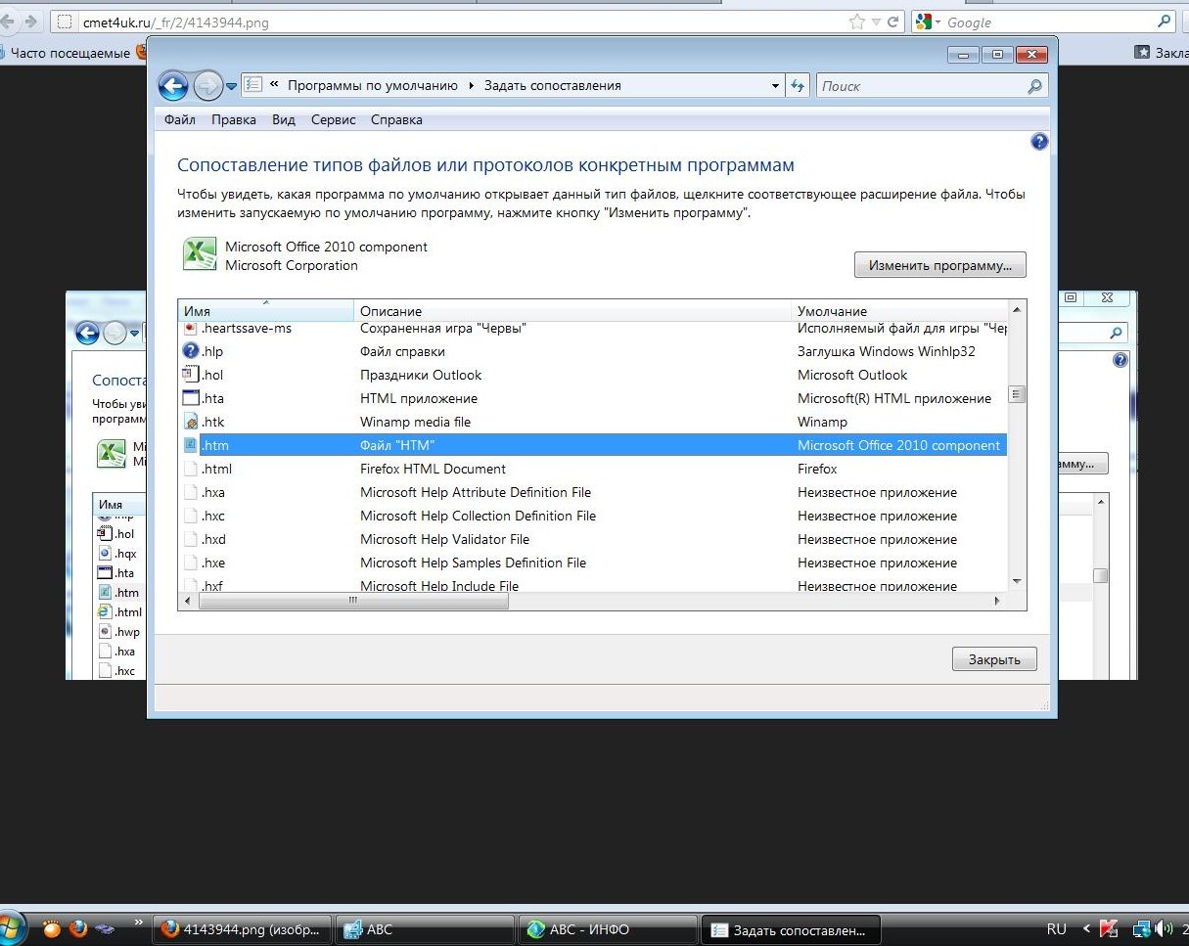Click the Изменить программу button
The width and height of the screenshot is (1189, 946).
939,265
